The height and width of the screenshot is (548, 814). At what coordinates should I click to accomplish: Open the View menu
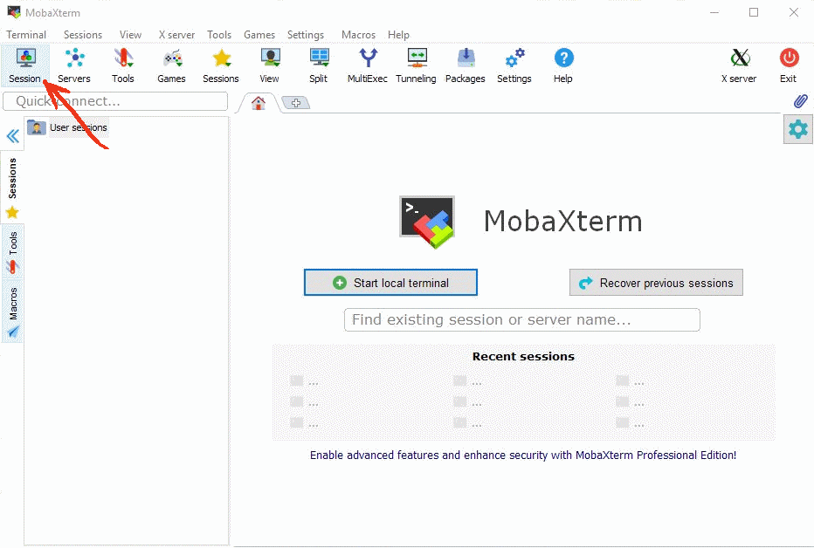pos(130,35)
